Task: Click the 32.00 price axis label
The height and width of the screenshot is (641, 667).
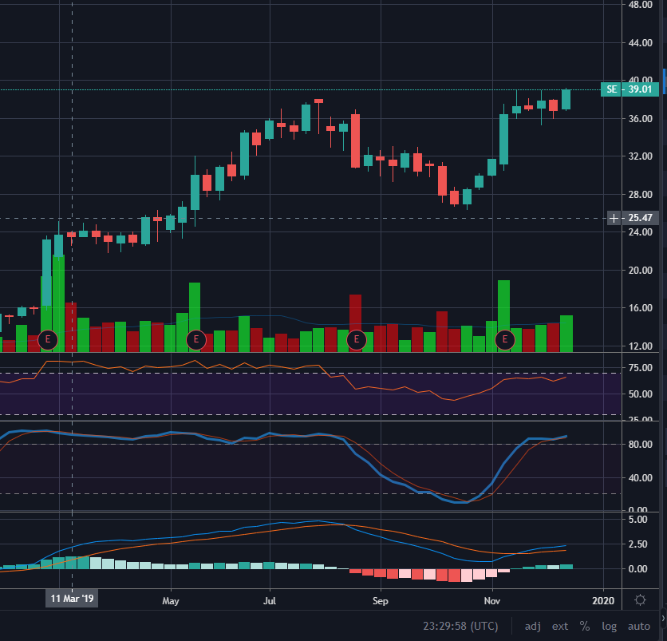Action: 640,156
